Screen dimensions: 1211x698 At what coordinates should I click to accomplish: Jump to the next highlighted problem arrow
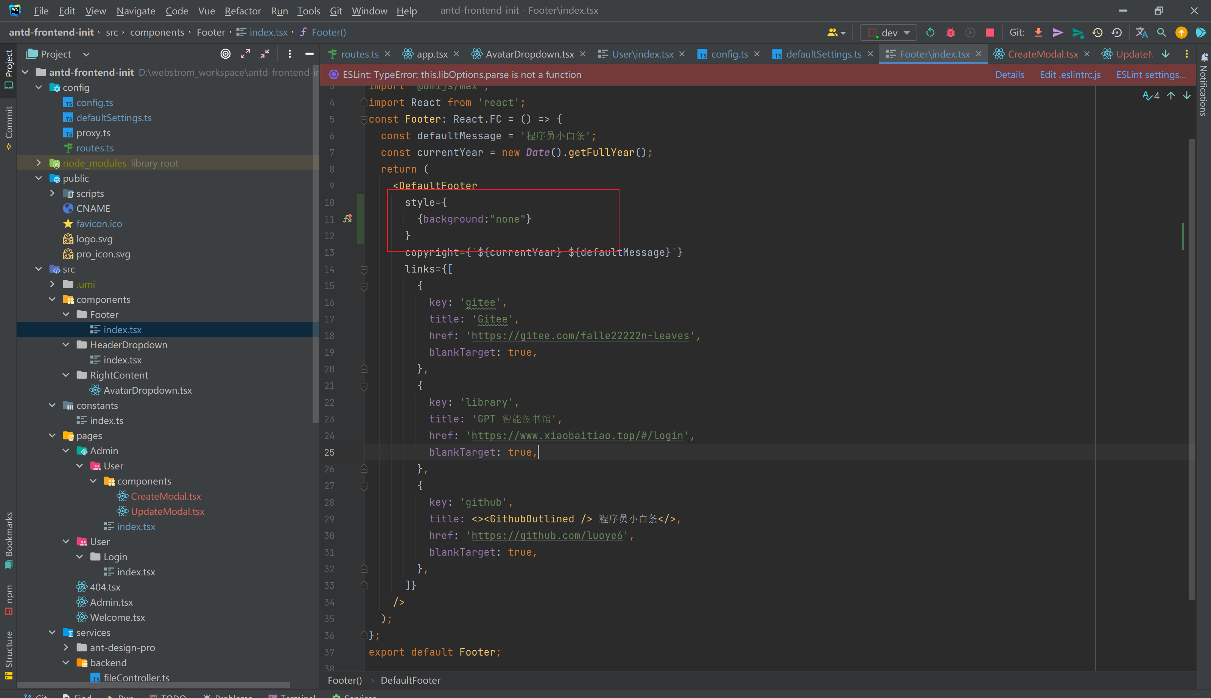click(1186, 95)
